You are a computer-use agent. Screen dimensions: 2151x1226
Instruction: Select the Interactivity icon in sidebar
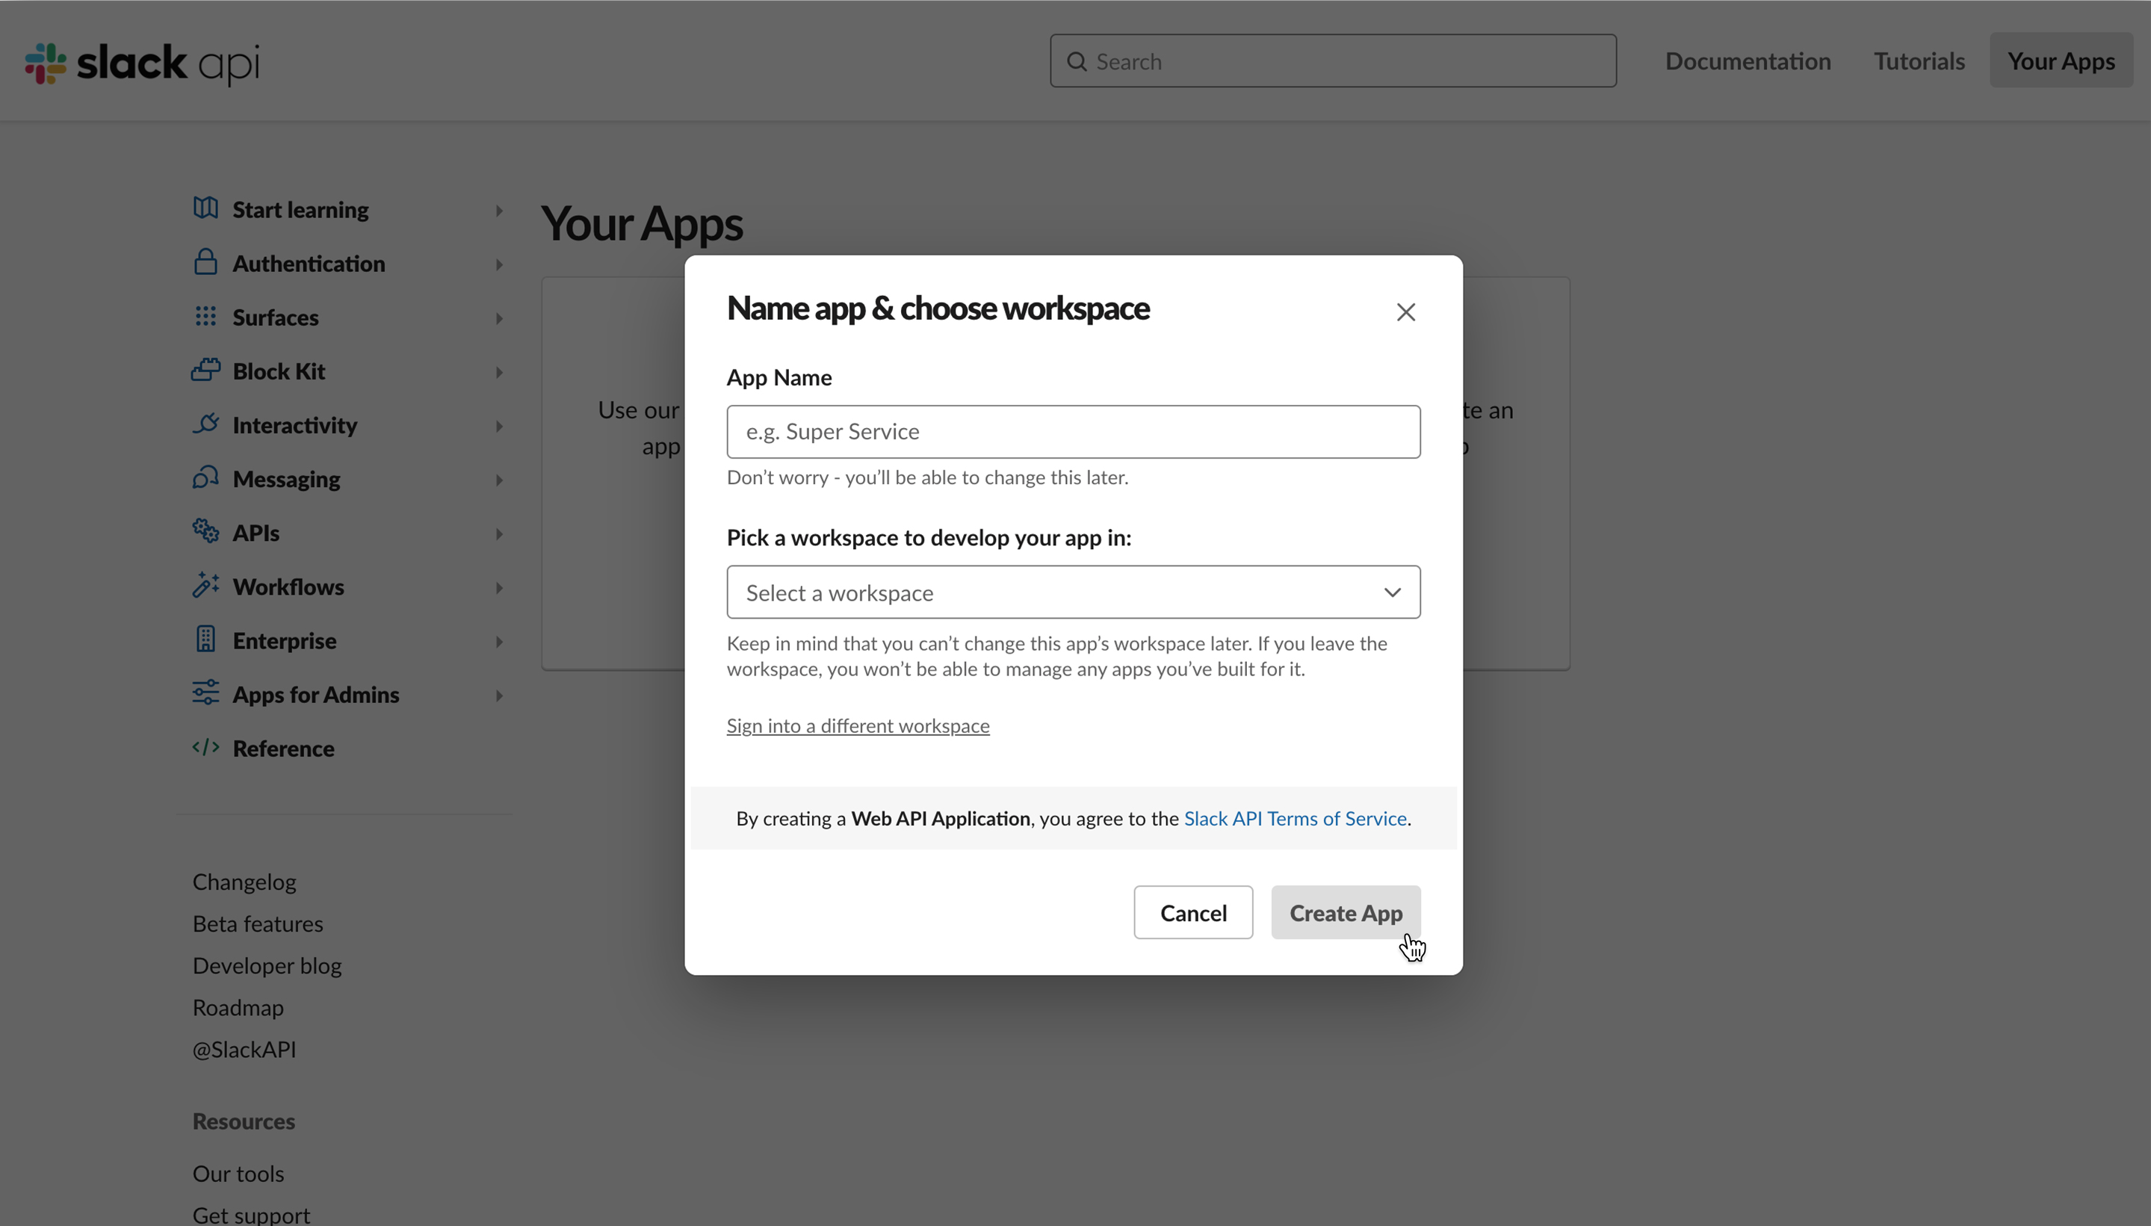[205, 425]
